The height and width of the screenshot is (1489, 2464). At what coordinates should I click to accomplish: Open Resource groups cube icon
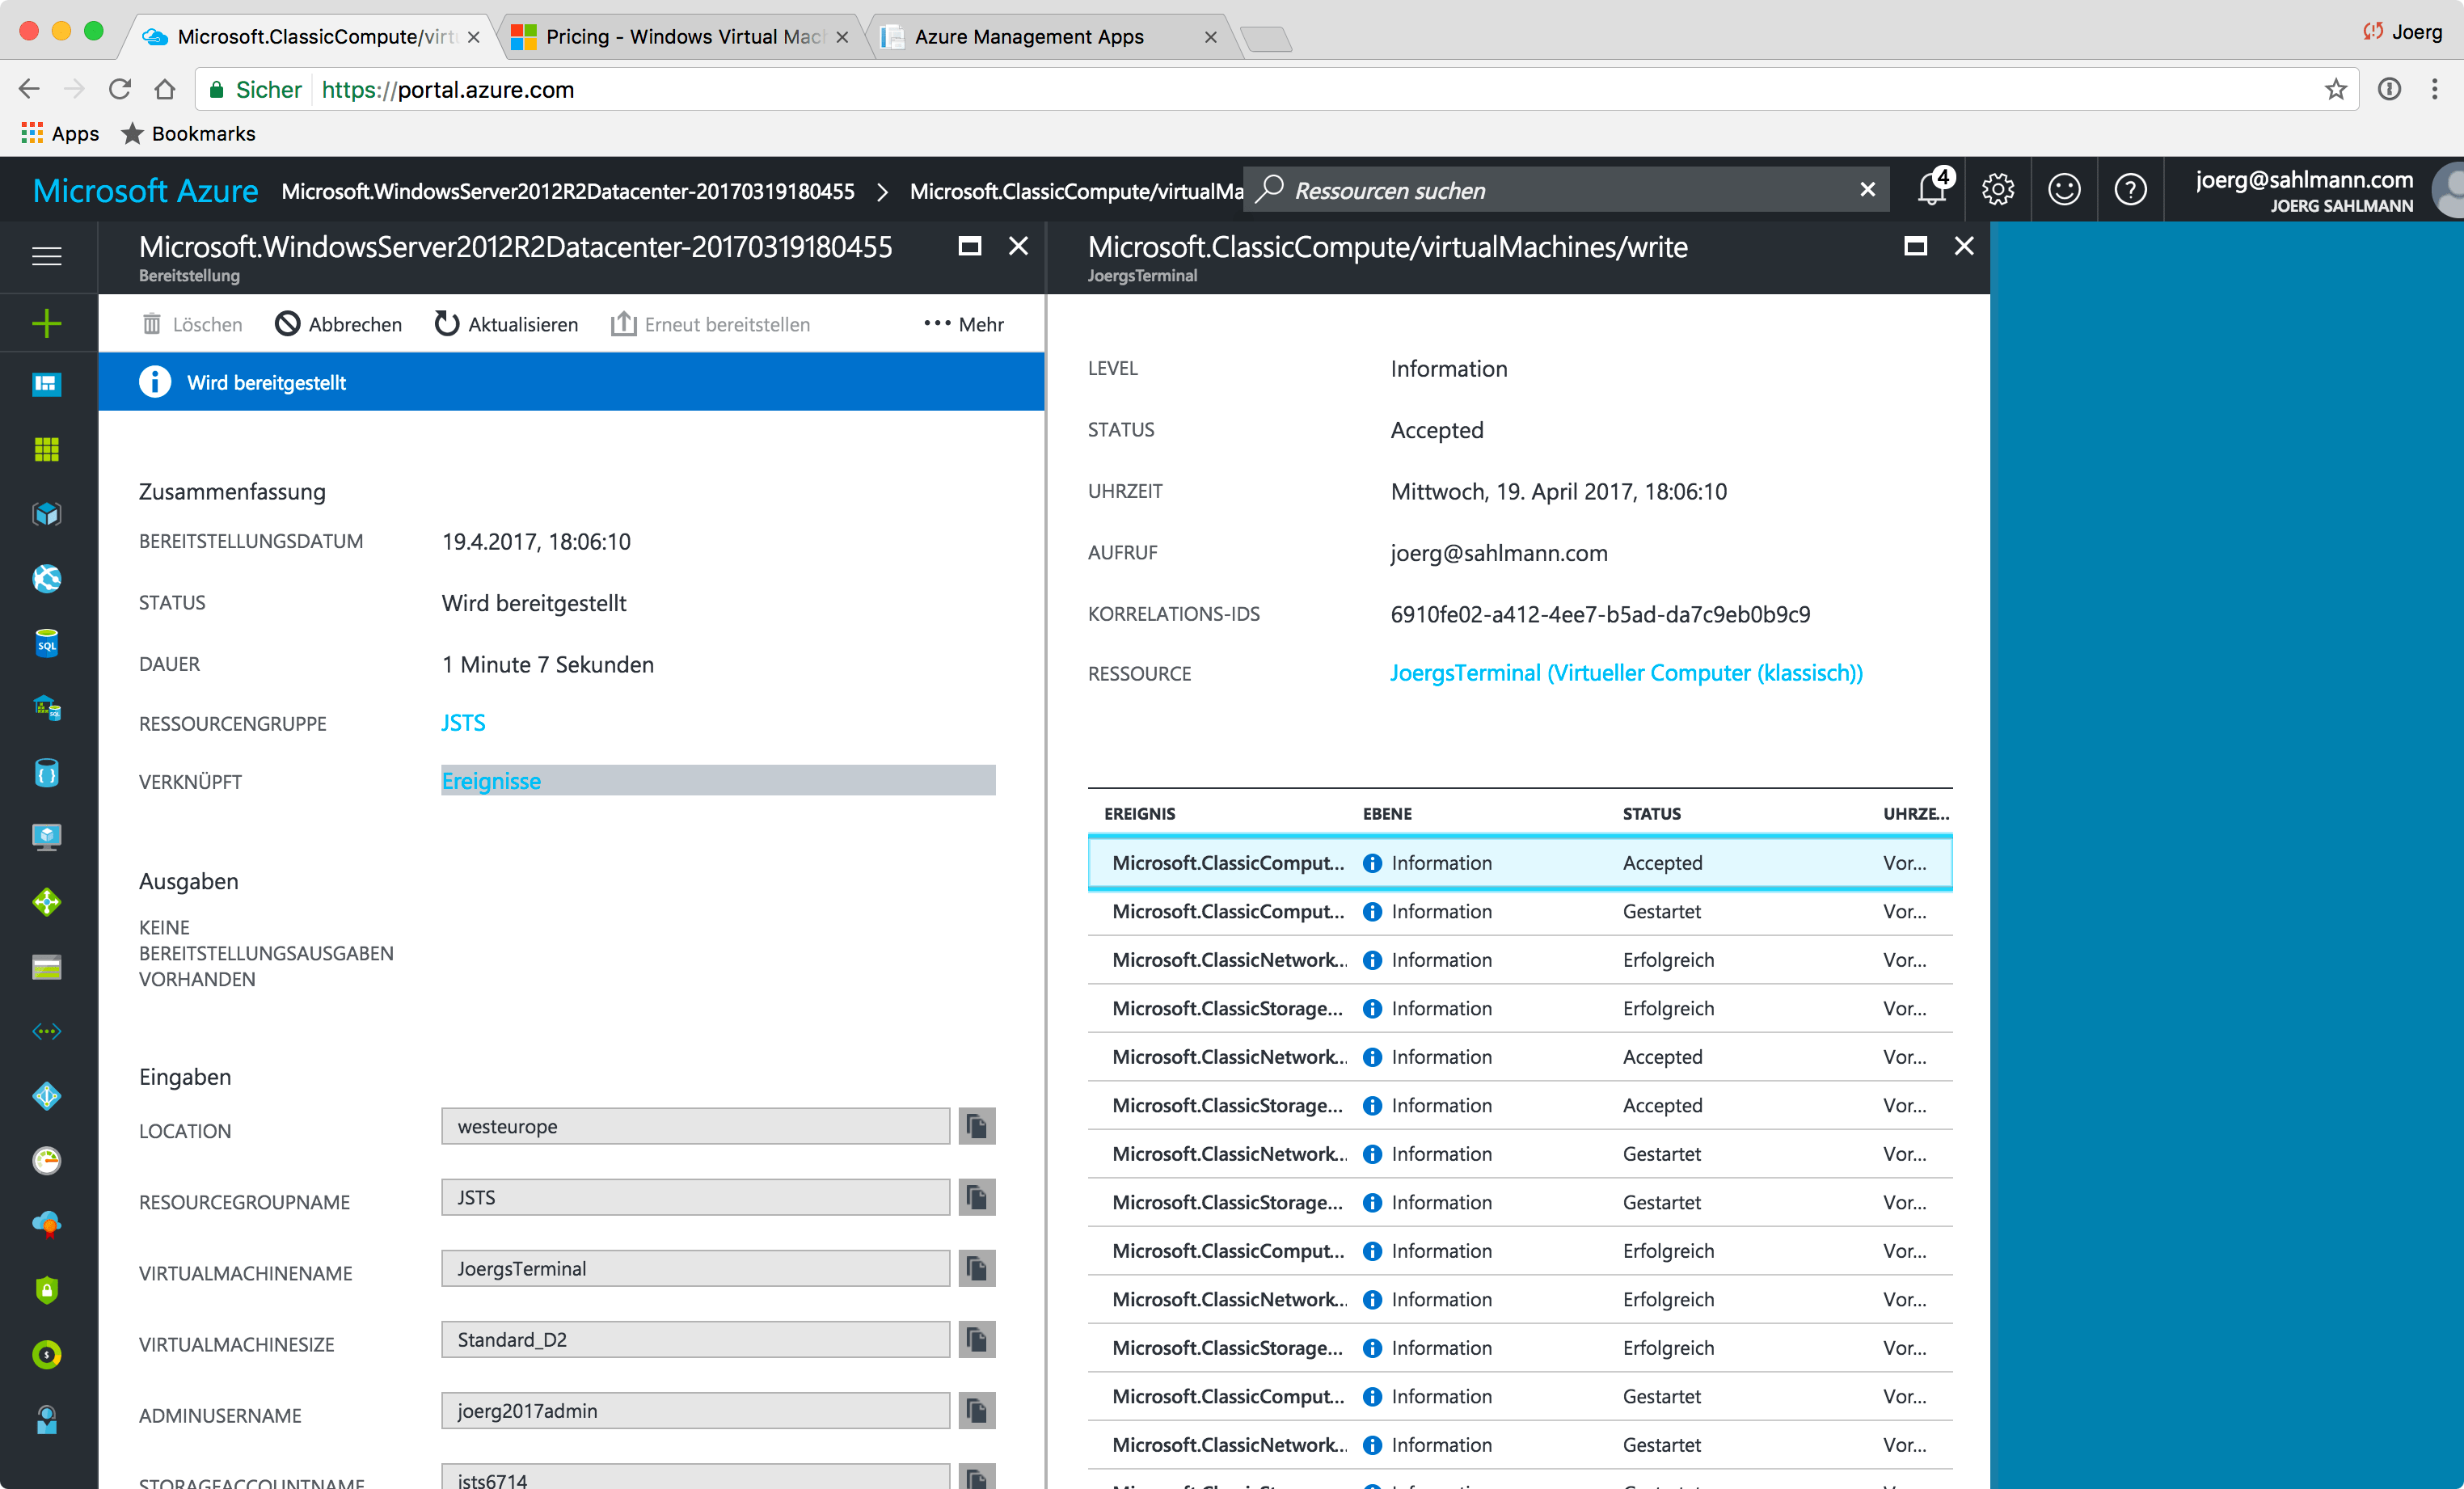(47, 514)
